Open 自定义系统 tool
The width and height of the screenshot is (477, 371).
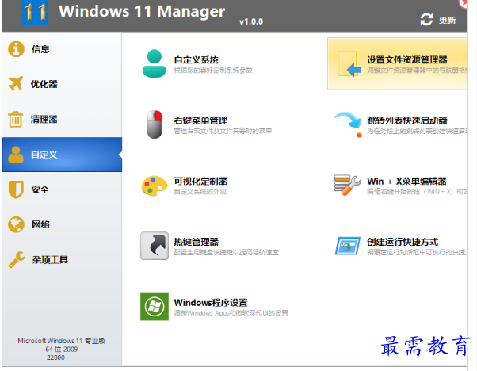[197, 60]
